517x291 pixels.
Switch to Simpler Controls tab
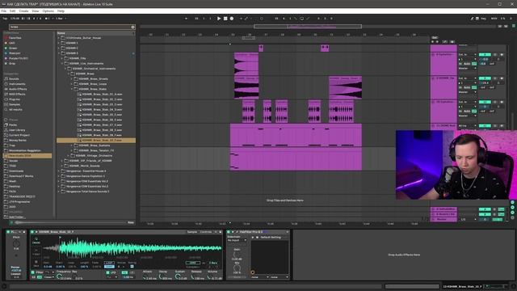coord(206,232)
